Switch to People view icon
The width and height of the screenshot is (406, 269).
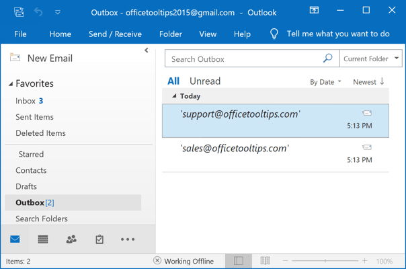pos(71,239)
